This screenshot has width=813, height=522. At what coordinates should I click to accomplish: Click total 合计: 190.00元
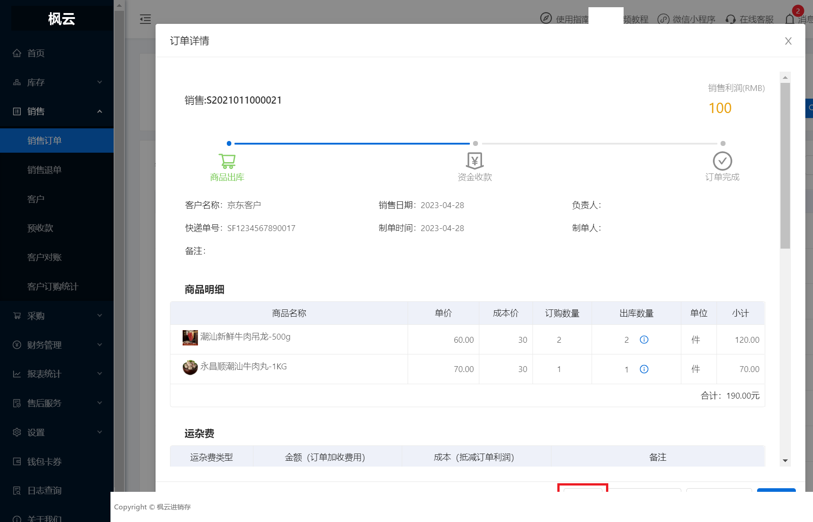point(730,396)
